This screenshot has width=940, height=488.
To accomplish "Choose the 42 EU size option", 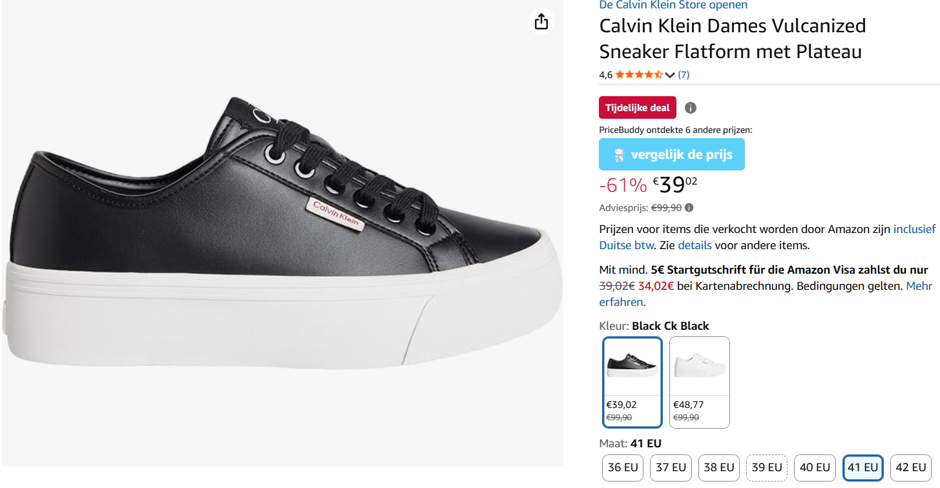I will pyautogui.click(x=911, y=467).
